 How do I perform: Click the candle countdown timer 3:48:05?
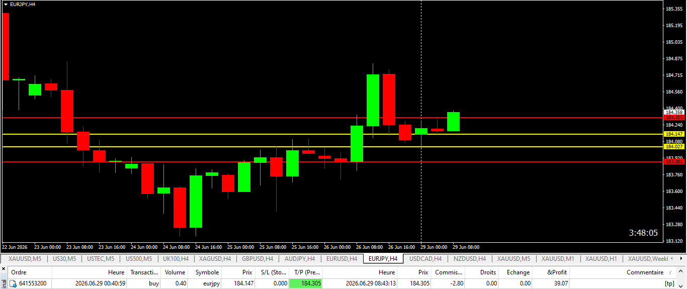click(x=643, y=233)
